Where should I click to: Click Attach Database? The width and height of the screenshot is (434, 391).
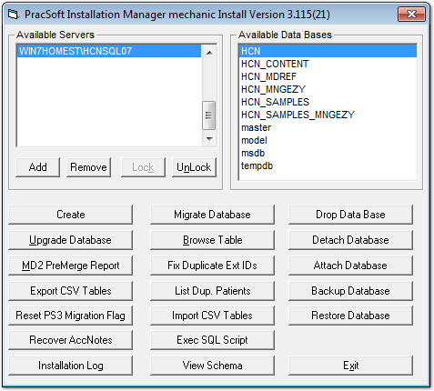pyautogui.click(x=350, y=266)
